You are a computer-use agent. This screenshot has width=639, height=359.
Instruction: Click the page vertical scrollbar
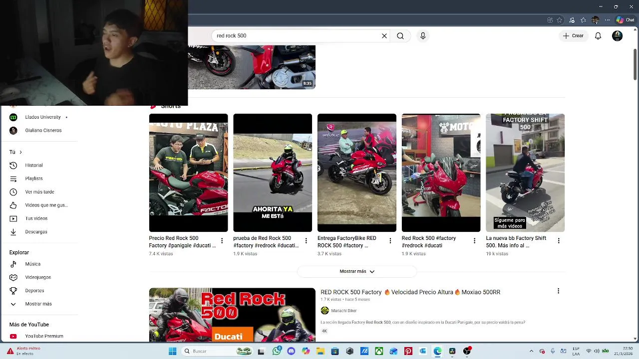tap(635, 64)
